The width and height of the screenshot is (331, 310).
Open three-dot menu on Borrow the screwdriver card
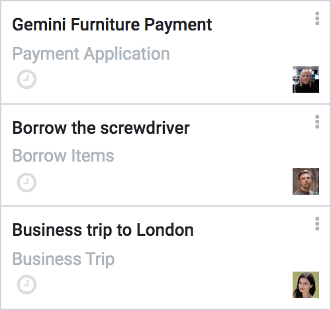[317, 122]
